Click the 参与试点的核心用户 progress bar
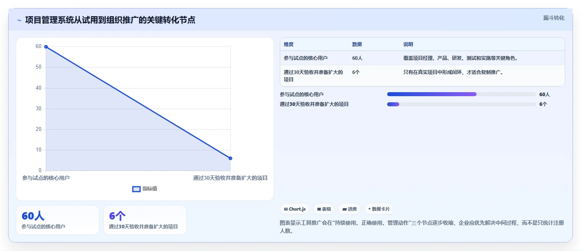This screenshot has height=251, width=581. tap(462, 94)
